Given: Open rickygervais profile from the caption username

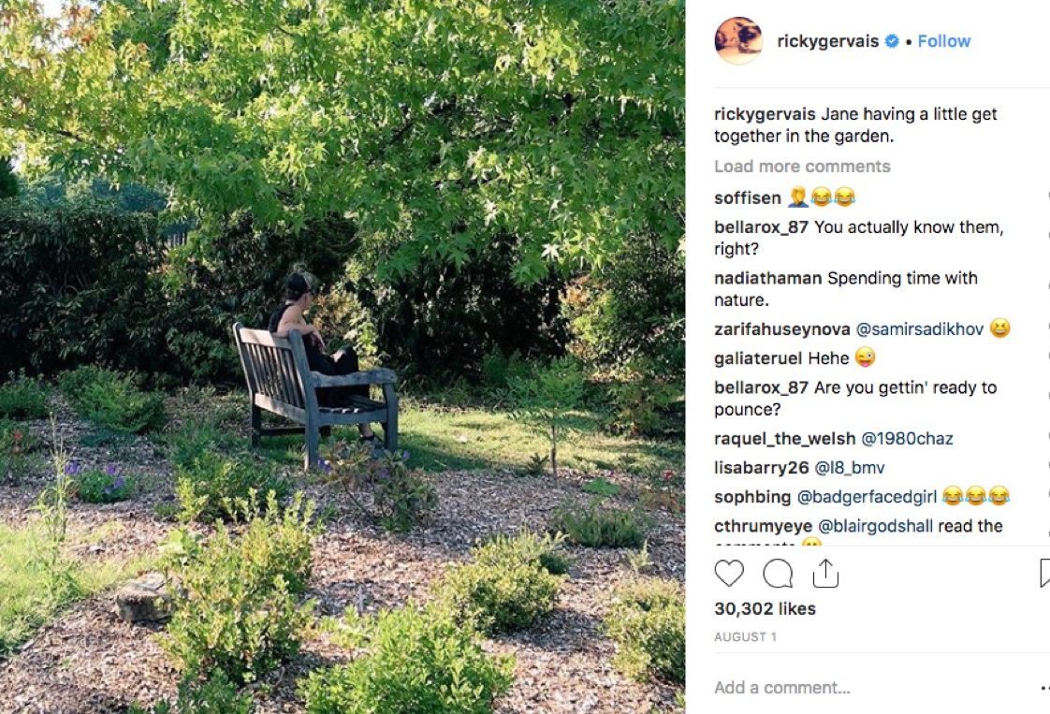Looking at the screenshot, I should point(765,113).
